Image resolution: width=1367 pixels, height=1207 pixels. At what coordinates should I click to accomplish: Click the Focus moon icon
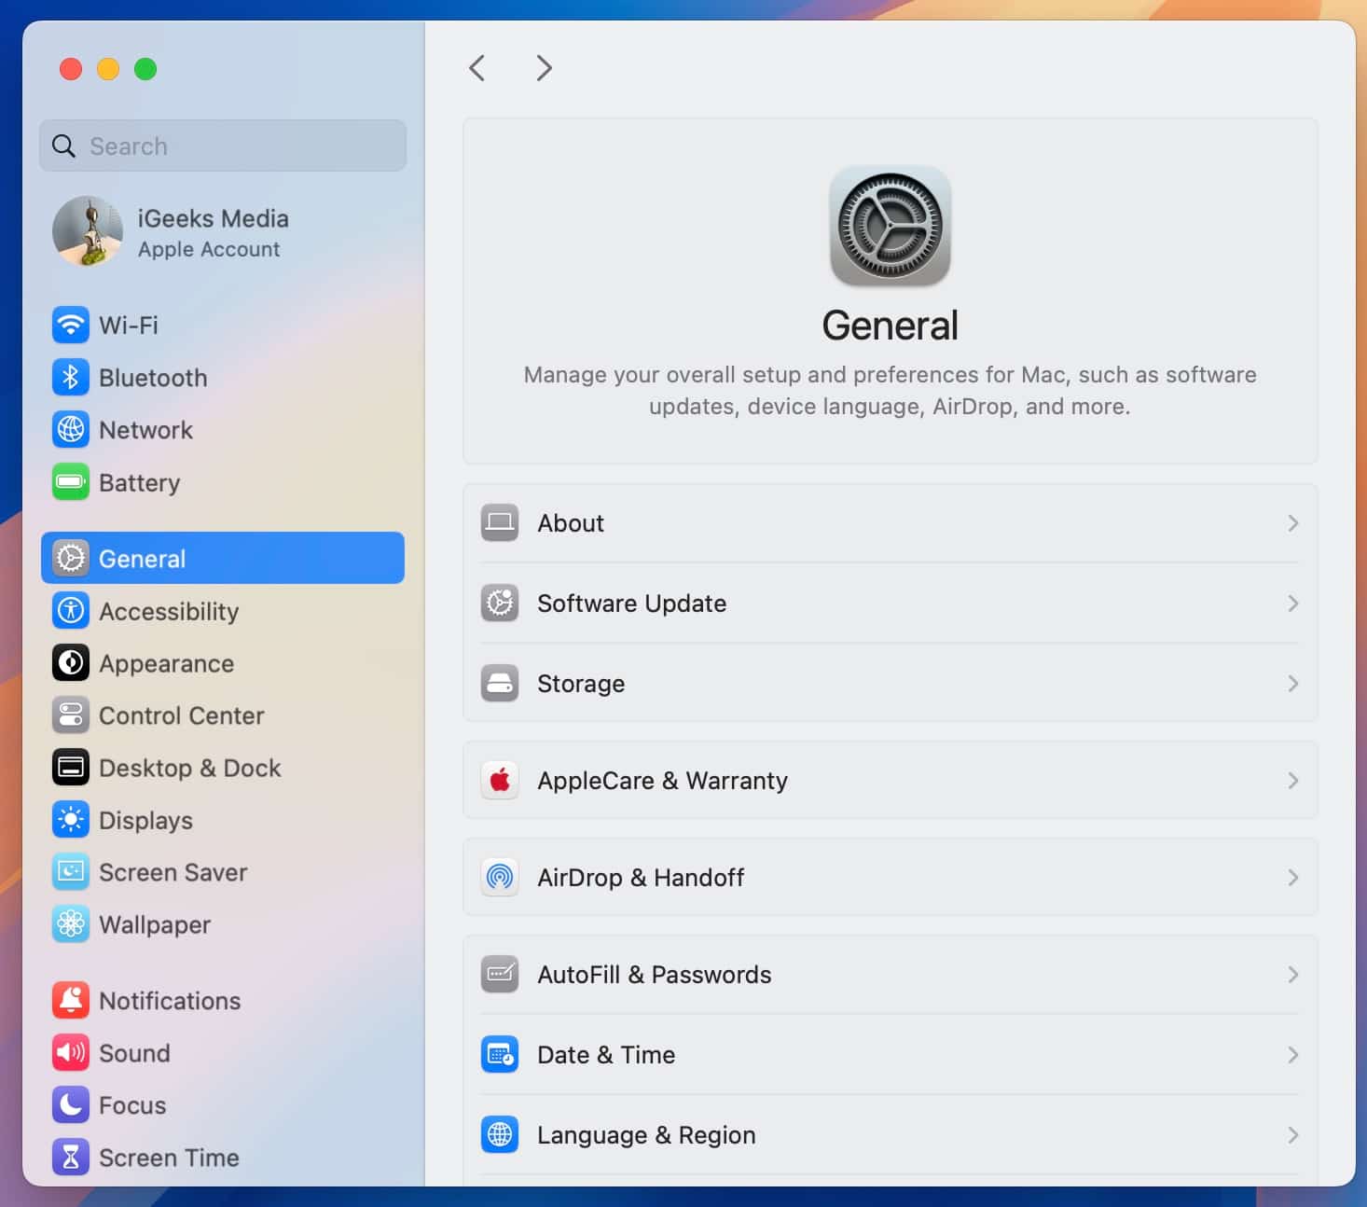point(70,1104)
